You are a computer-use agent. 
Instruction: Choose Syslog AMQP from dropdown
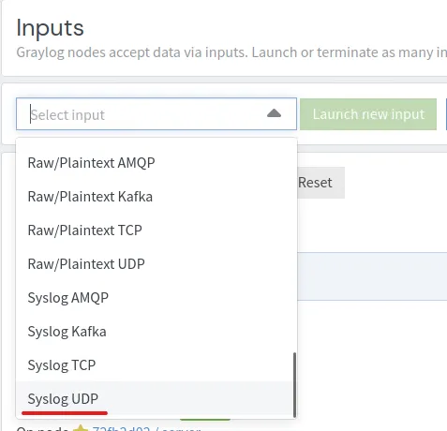click(156, 298)
